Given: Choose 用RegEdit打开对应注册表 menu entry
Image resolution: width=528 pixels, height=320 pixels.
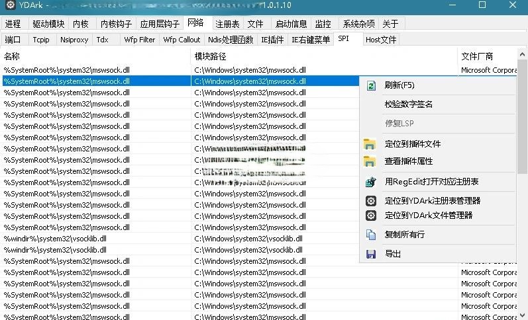Looking at the screenshot, I should tap(438, 182).
